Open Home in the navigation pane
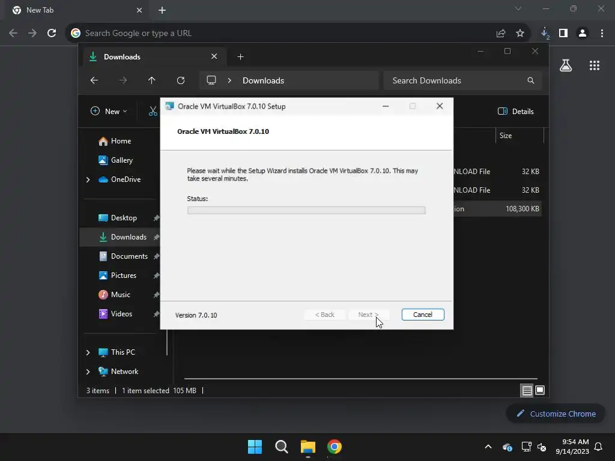Image resolution: width=615 pixels, height=461 pixels. point(121,140)
